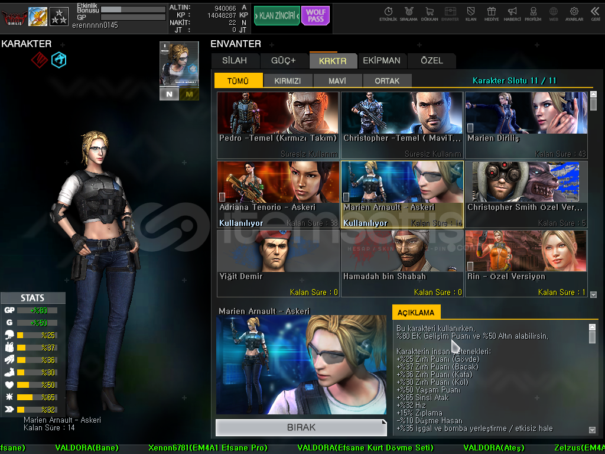Image resolution: width=605 pixels, height=454 pixels.
Task: Click the description panel scrollbar thumb
Action: [x=592, y=336]
